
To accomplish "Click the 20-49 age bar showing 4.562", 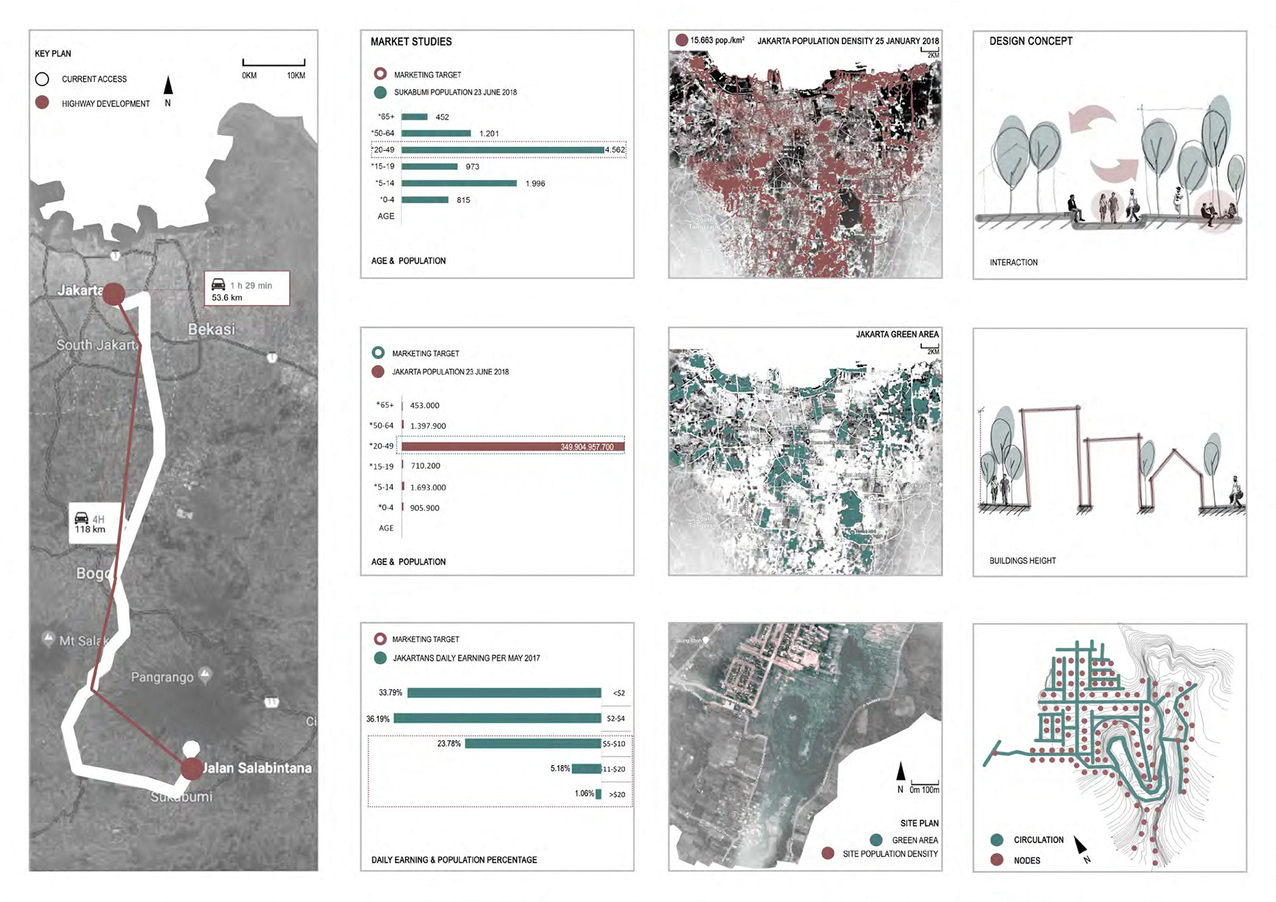I will [502, 150].
